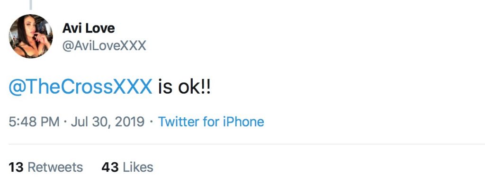485x184 pixels.
Task: Click the double exclamation marks in the tweet
Action: click(206, 87)
